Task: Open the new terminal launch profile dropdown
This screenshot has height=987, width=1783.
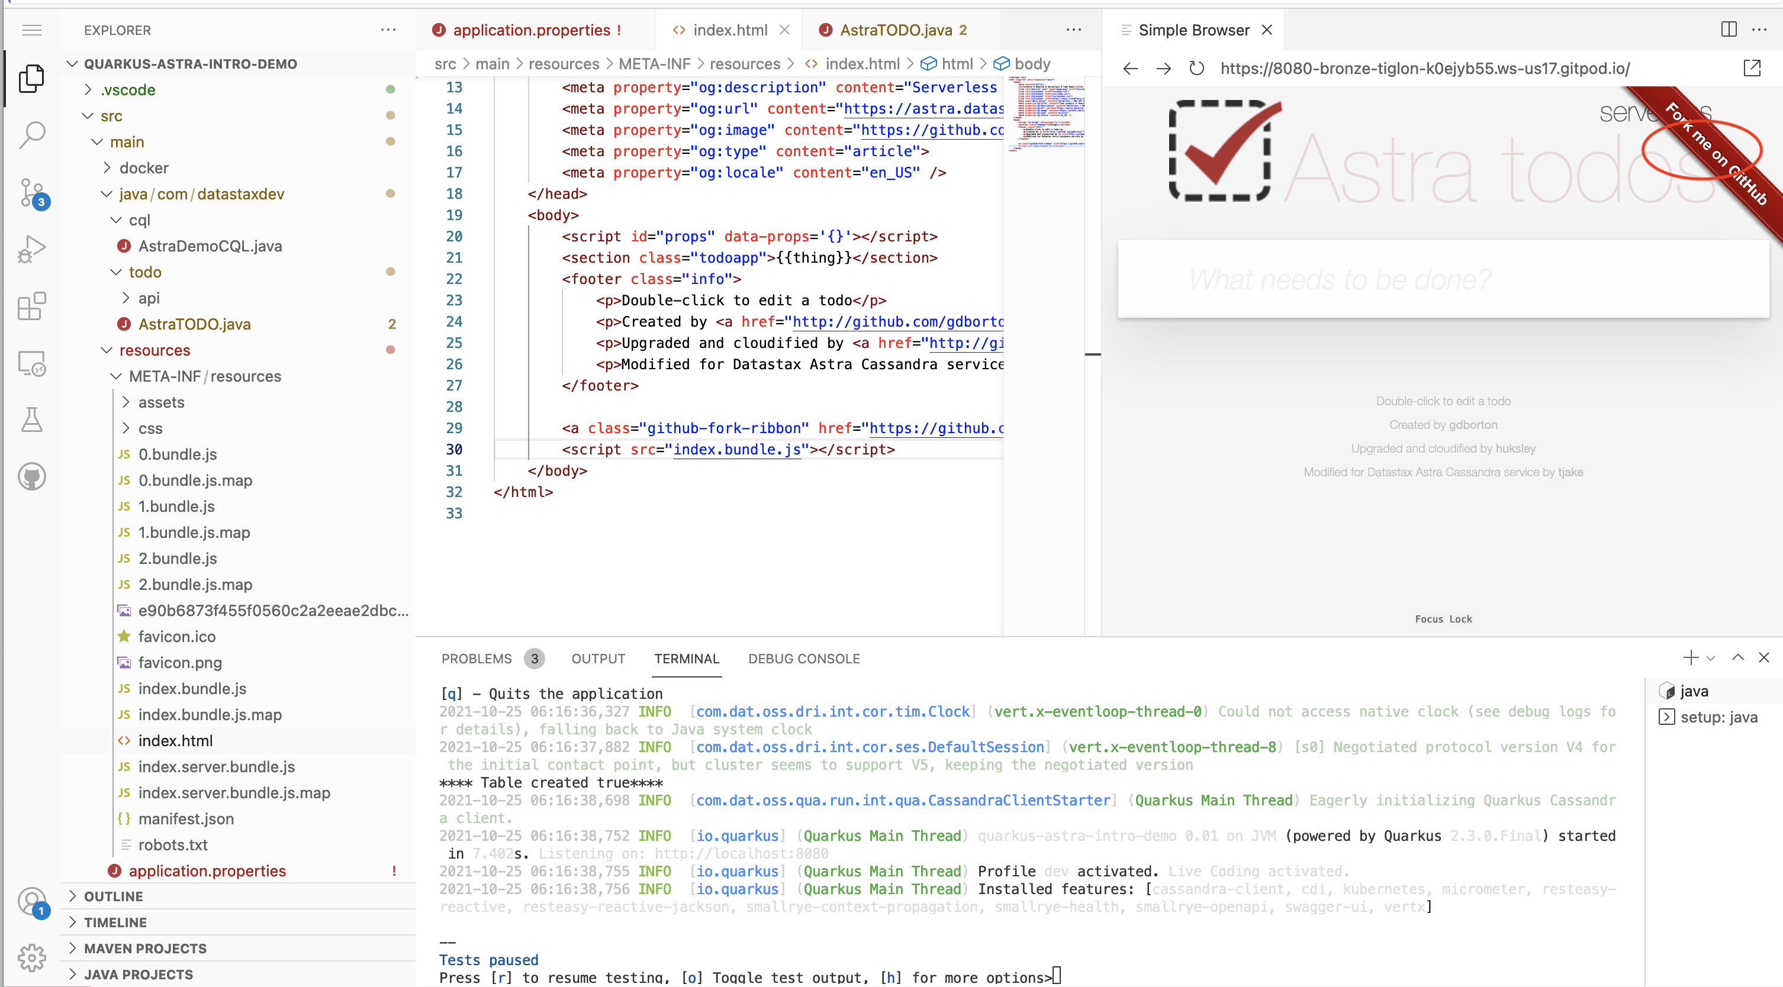Action: tap(1711, 659)
